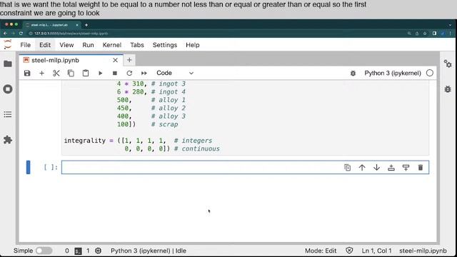Click the kernel status circle indicator
The image size is (457, 257).
[x=430, y=73]
